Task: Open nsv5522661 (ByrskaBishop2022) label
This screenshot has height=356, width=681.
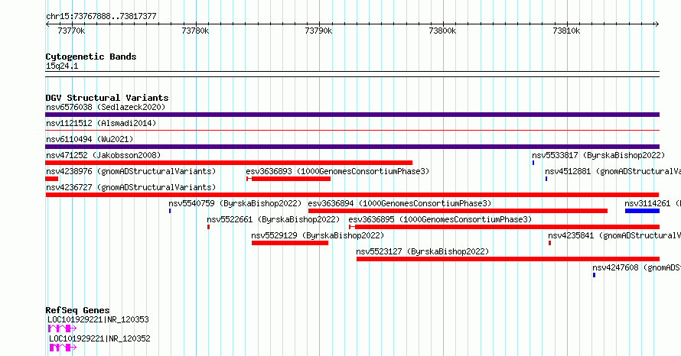Action: coord(273,219)
